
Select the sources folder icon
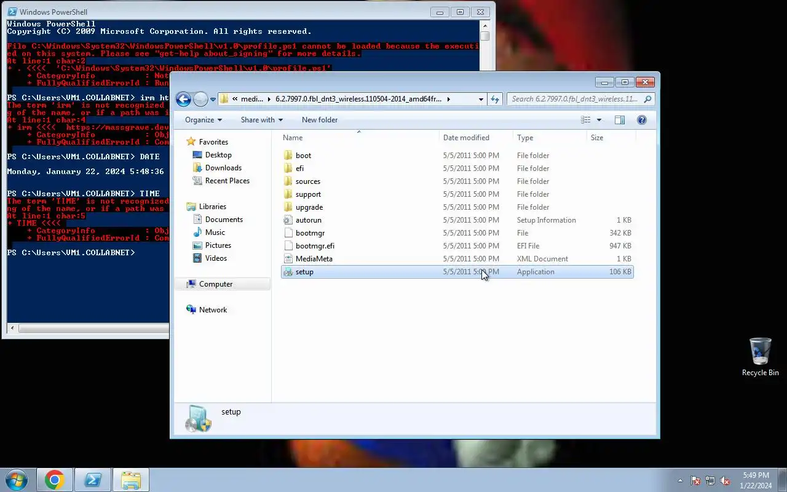pyautogui.click(x=288, y=181)
